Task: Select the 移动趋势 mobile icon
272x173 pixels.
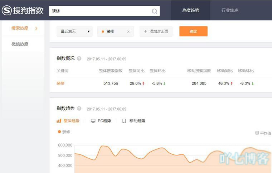Action: (x=124, y=121)
